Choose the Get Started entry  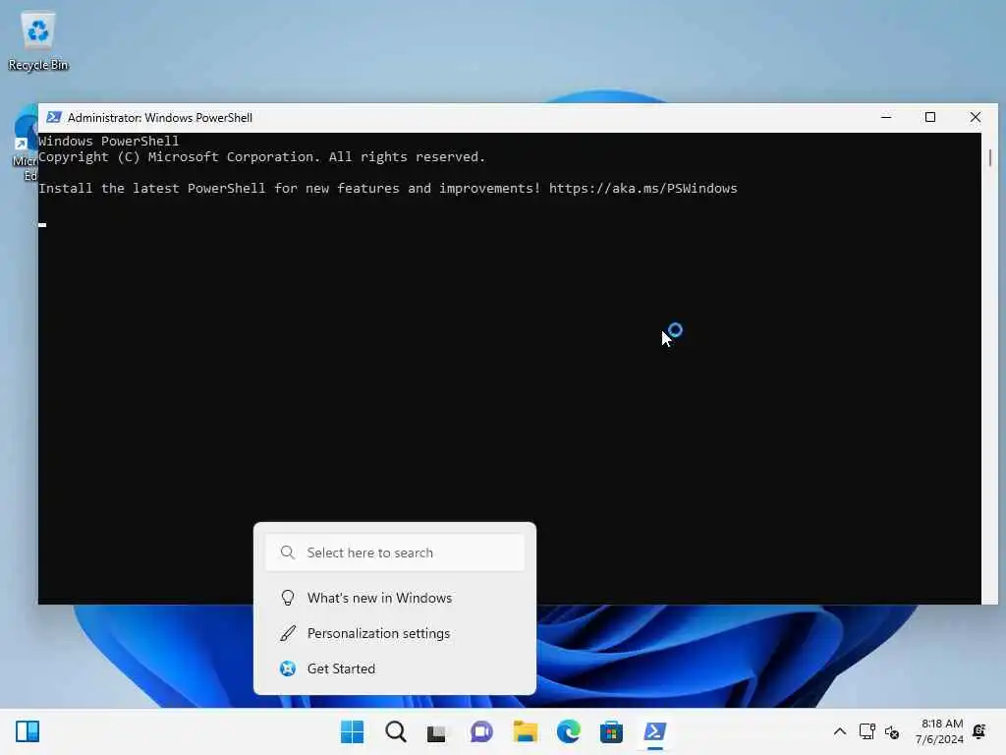[x=395, y=668]
